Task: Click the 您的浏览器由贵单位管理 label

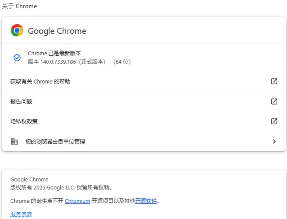Action: click(55, 142)
